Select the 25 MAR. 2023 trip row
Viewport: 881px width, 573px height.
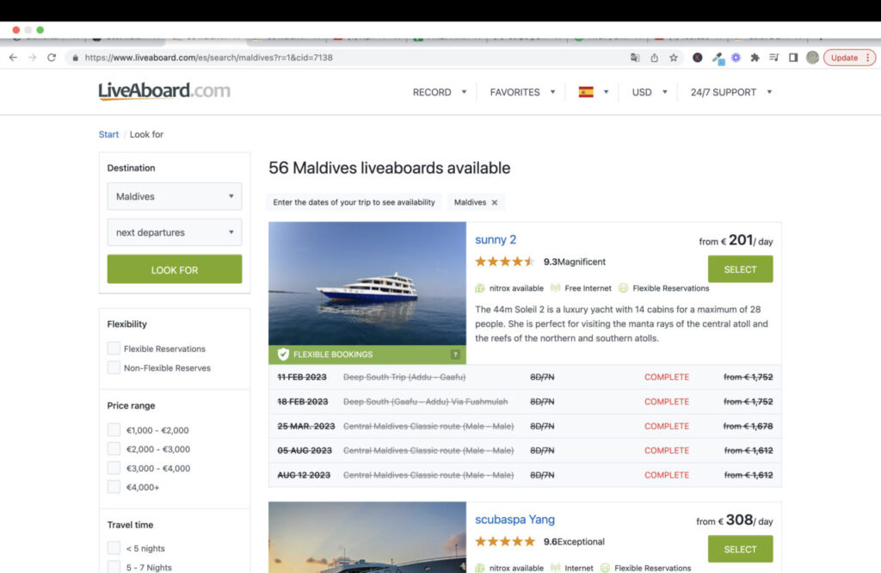525,427
